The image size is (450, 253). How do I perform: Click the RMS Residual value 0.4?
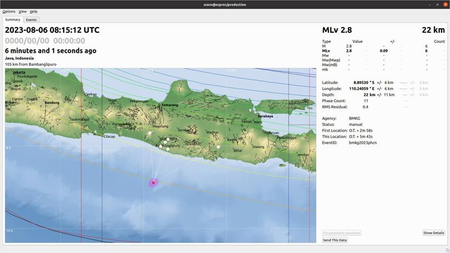[365, 107]
